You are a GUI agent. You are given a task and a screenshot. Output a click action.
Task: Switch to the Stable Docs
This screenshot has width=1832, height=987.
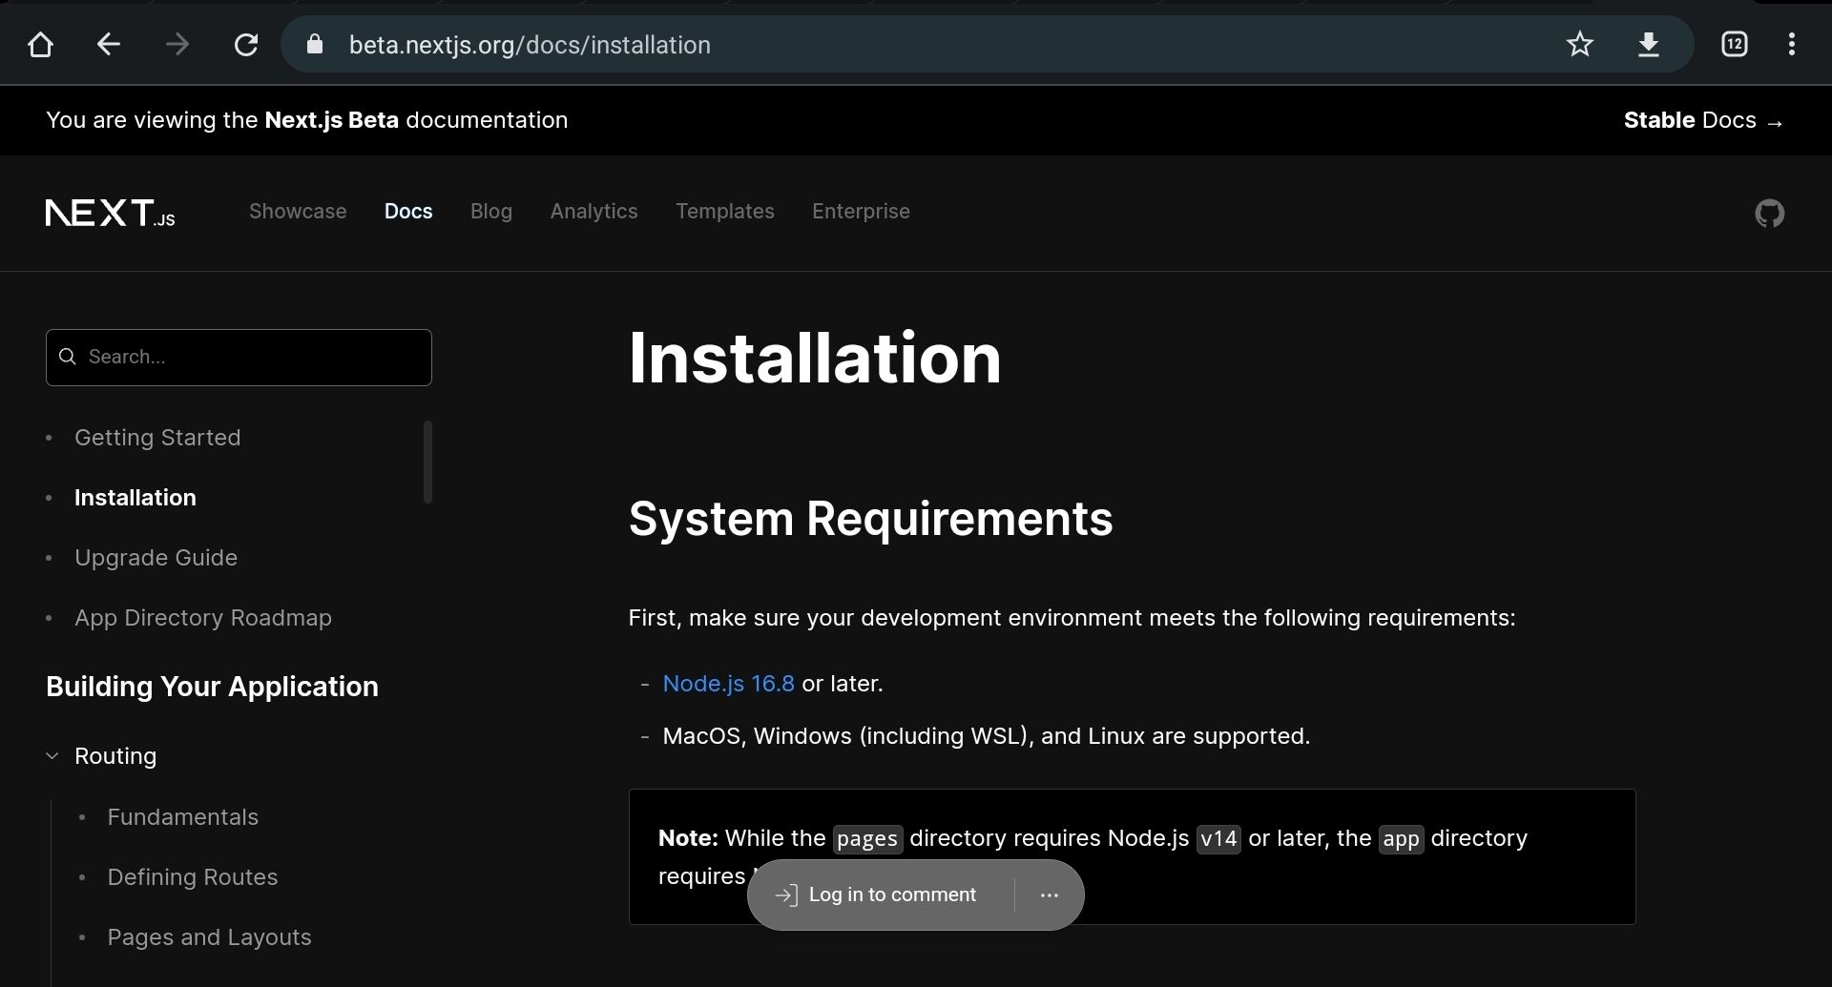[x=1703, y=120]
